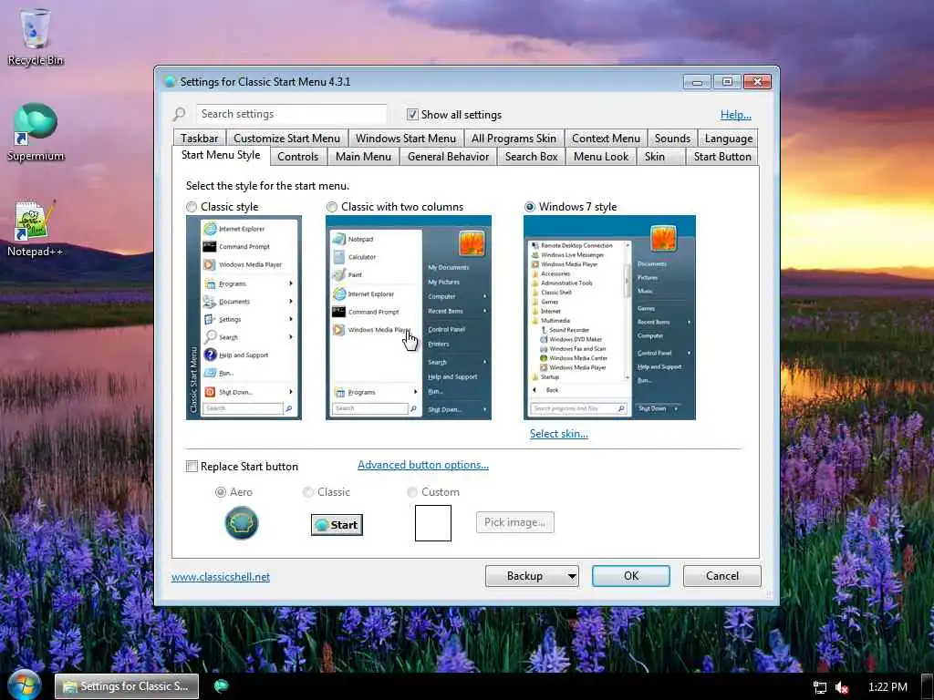Switch to the Search Box tab
The height and width of the screenshot is (700, 934).
tap(532, 157)
